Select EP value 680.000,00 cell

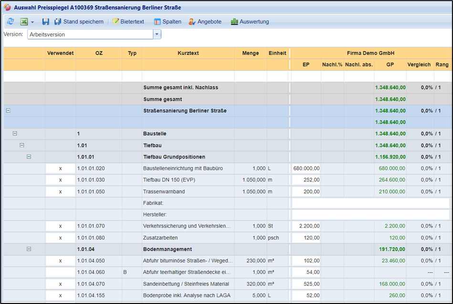click(306, 168)
